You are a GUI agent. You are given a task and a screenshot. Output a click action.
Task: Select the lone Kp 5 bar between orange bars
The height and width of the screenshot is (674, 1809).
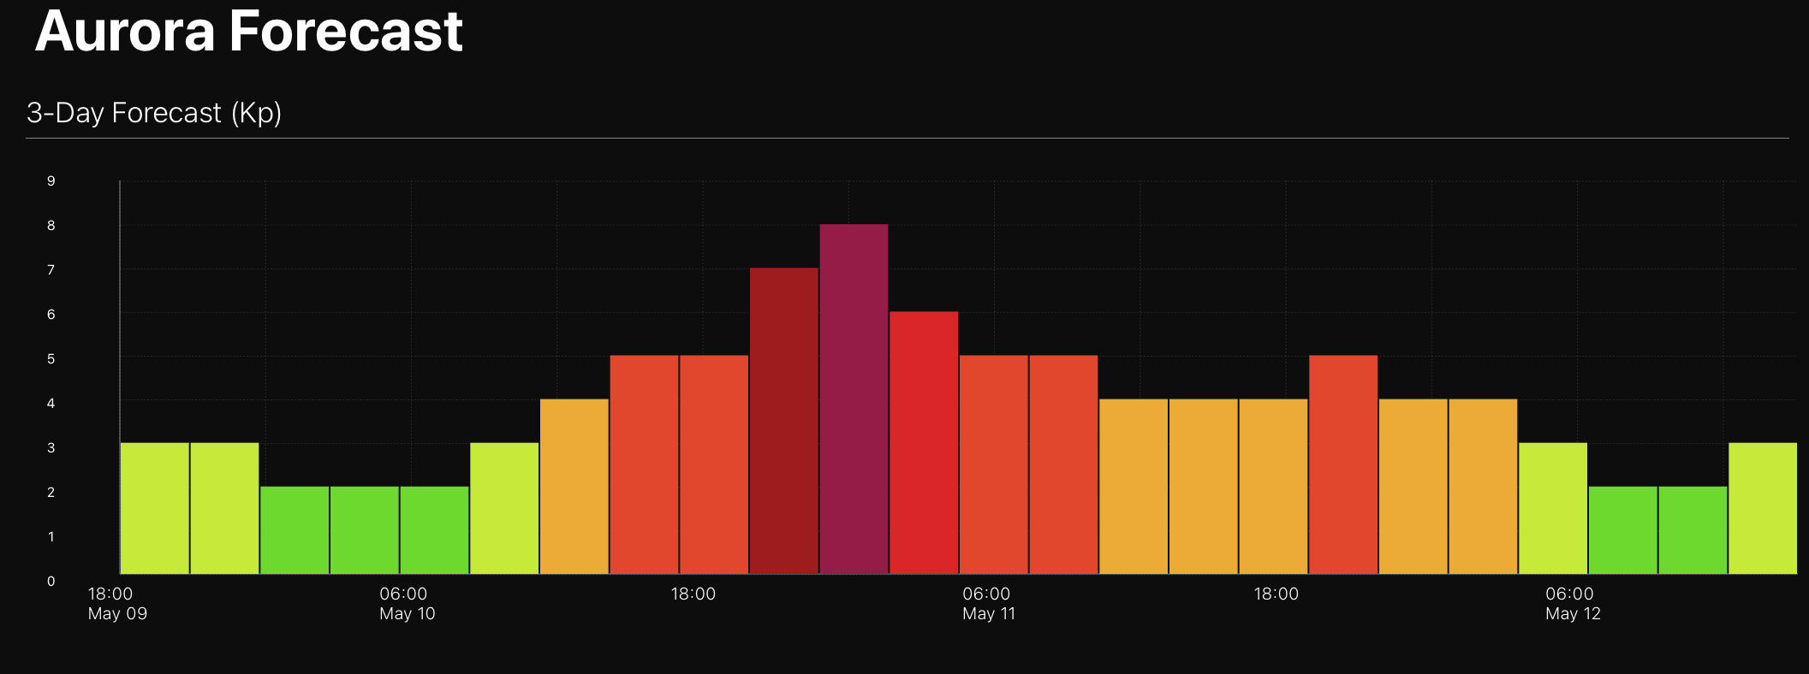pos(1342,464)
